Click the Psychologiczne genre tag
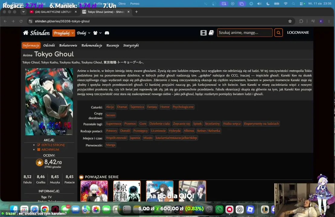This screenshot has height=217, width=335. pos(183,107)
